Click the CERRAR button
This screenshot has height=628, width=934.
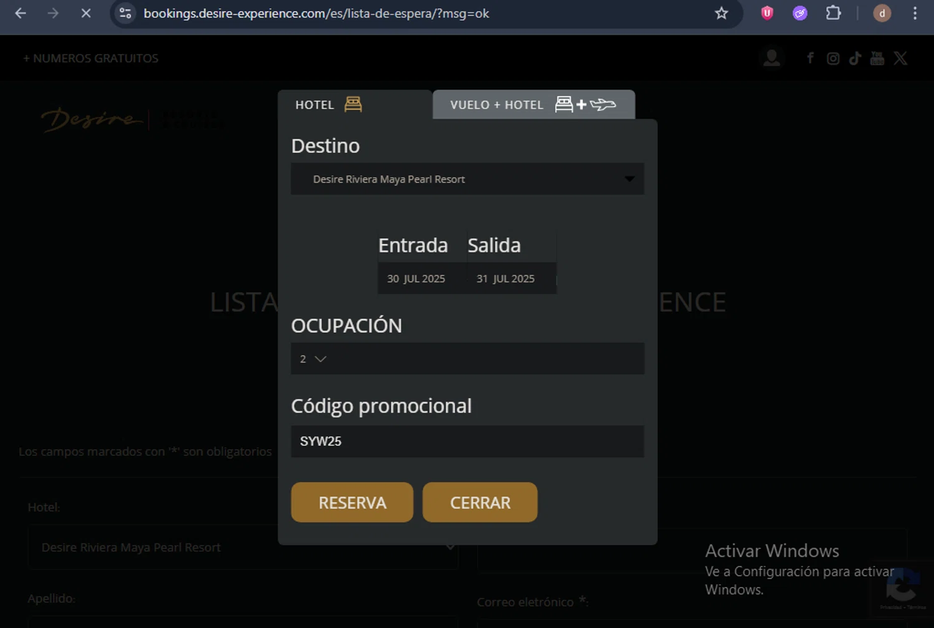pyautogui.click(x=480, y=502)
